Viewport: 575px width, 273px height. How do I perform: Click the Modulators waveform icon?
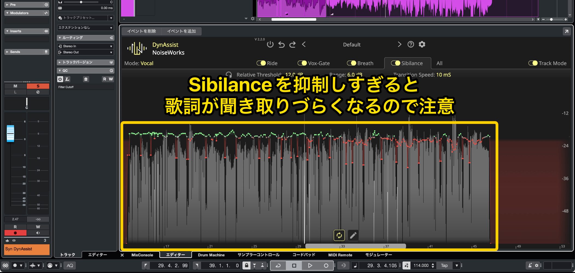pyautogui.click(x=46, y=13)
